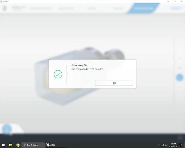
Task: Expand the hidden system tray icons
Action: (159, 145)
